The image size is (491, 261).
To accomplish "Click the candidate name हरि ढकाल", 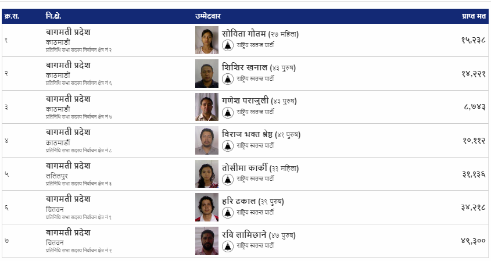I will pyautogui.click(x=239, y=201).
